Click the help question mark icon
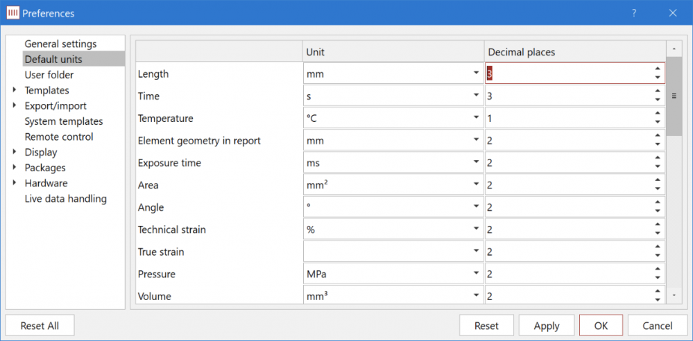The height and width of the screenshot is (341, 693). coord(634,13)
